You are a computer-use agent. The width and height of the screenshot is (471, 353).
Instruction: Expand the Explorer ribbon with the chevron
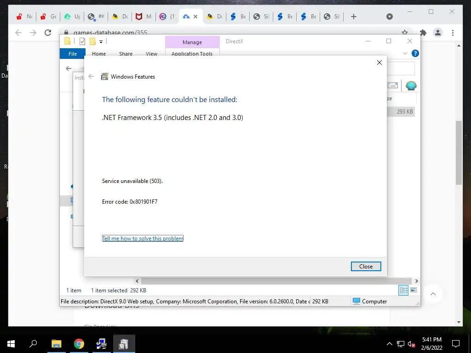tap(405, 53)
